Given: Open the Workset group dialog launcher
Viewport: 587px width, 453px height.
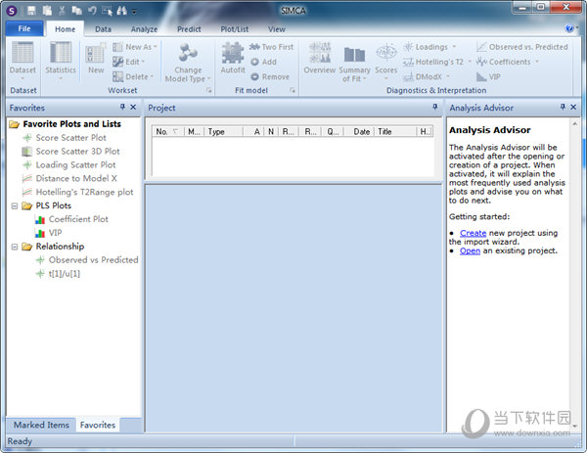Looking at the screenshot, I should [x=209, y=90].
